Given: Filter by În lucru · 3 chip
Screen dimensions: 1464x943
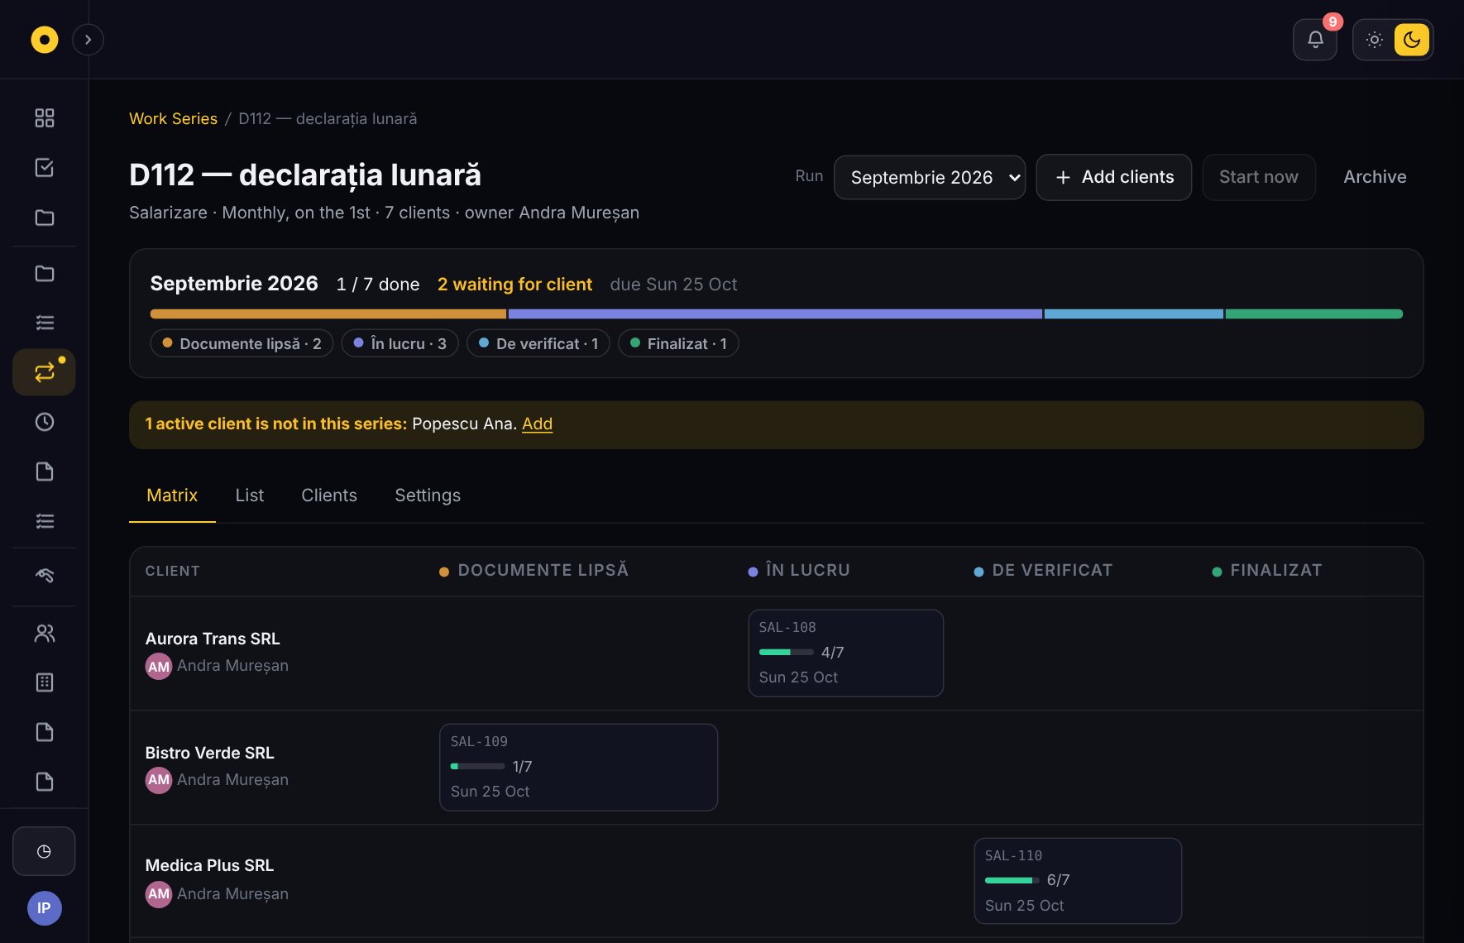Looking at the screenshot, I should [400, 343].
